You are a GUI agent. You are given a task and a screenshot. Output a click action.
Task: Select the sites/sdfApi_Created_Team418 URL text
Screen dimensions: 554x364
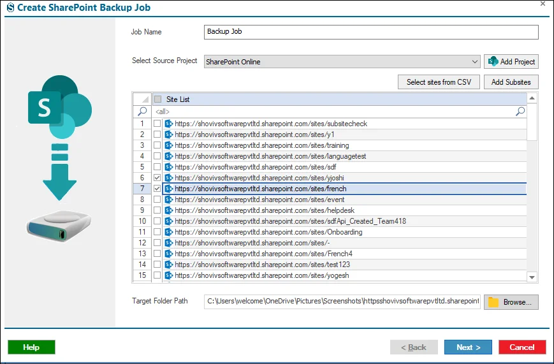291,221
